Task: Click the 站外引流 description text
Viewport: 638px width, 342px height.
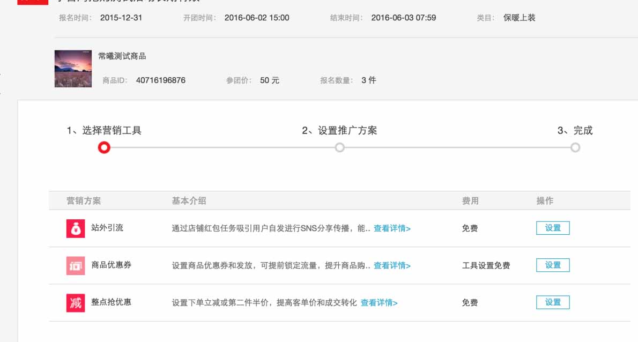Action: point(271,228)
